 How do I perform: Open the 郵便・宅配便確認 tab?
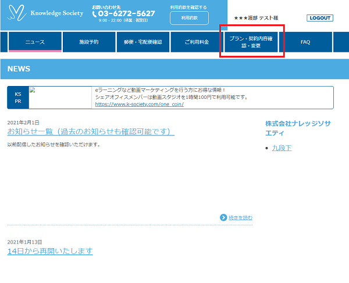click(x=143, y=42)
